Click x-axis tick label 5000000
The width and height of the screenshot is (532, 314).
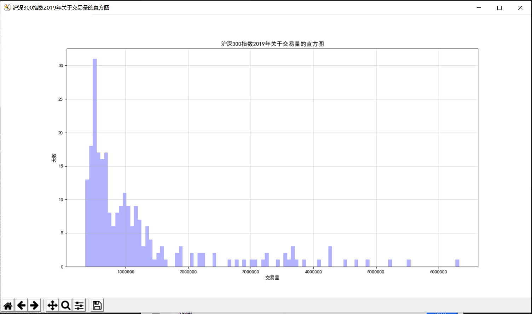click(376, 272)
